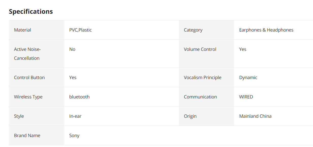
Task: Select the Vocalism Principle label
Action: [202, 78]
